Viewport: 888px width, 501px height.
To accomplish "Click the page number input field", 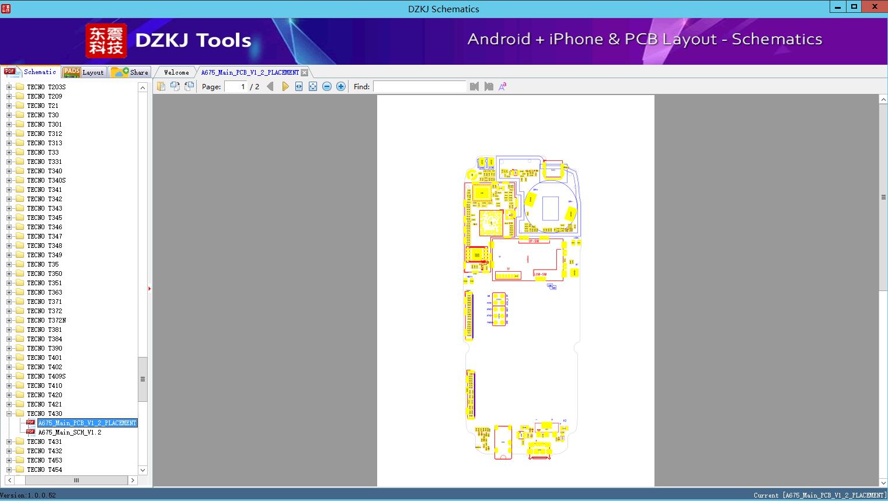I will 235,86.
